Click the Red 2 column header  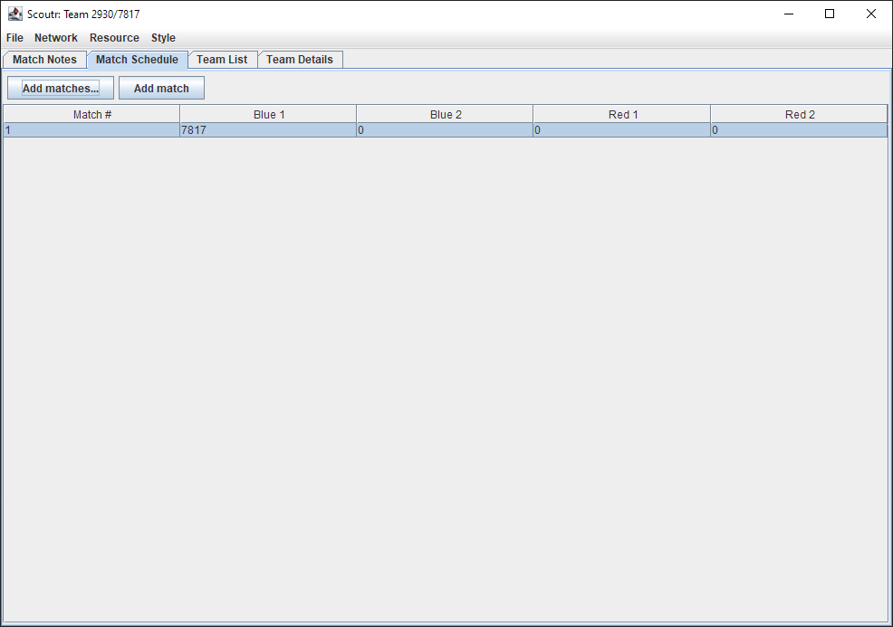800,115
